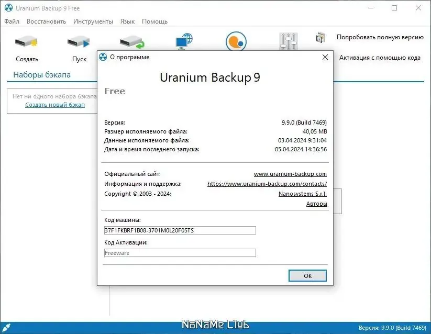Viewport: 431px width, 334px height.
Task: Click the Nanosystems S.r.l. link
Action: pyautogui.click(x=303, y=194)
